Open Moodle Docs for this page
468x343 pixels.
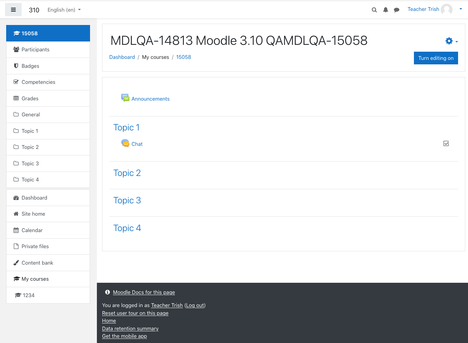(144, 292)
